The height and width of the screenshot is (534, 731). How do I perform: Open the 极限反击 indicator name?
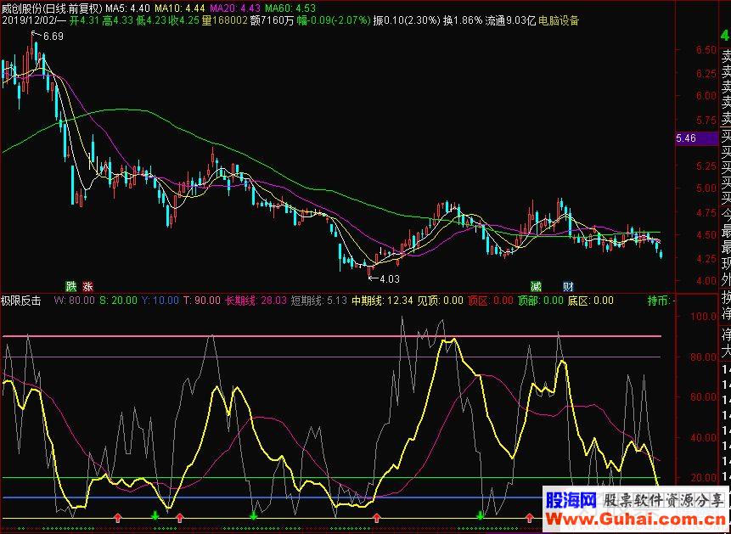(x=21, y=301)
